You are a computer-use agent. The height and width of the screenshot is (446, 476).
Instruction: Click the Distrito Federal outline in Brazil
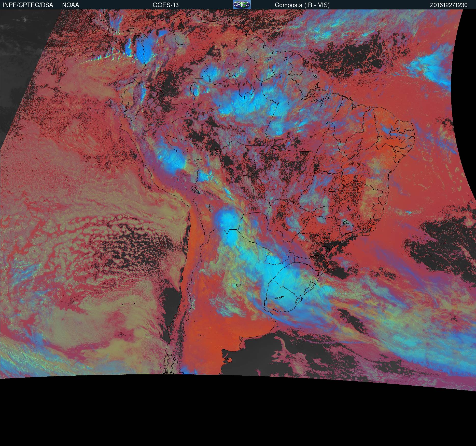pos(332,190)
